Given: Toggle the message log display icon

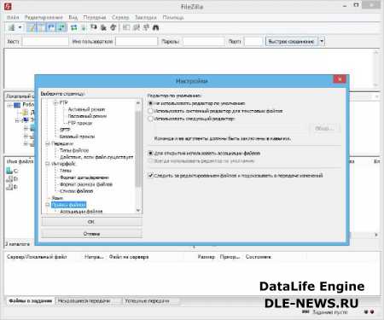Looking at the screenshot, I should (31, 27).
